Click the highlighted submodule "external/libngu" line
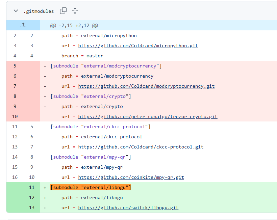 (x=91, y=187)
